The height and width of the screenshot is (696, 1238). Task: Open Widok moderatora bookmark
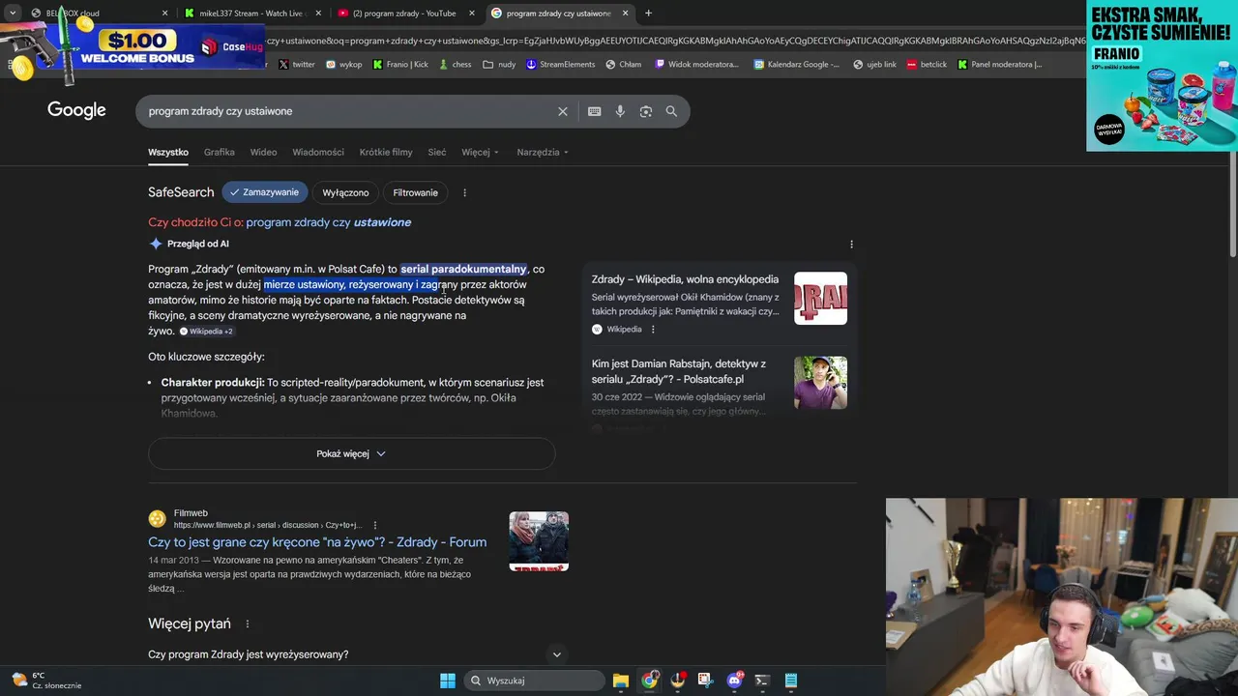coord(696,65)
